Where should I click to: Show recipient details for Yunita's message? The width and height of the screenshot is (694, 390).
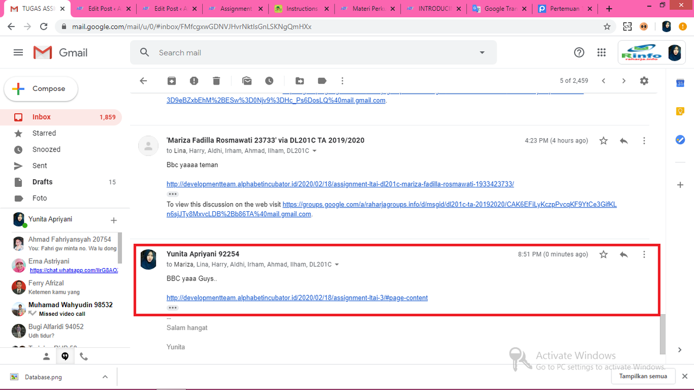pos(337,265)
